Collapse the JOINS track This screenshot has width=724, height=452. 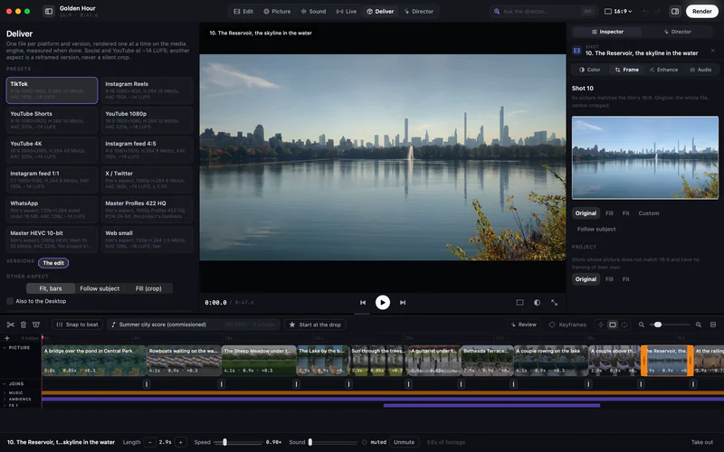pos(5,383)
